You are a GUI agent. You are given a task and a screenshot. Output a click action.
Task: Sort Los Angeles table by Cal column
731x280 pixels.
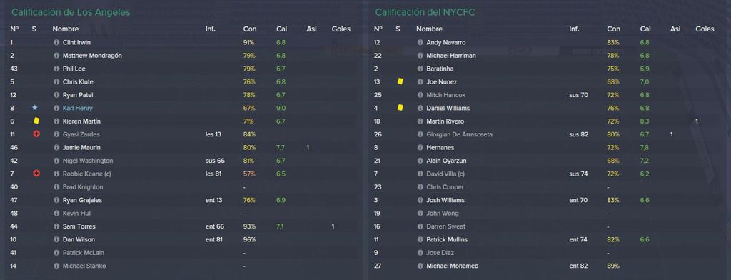[x=281, y=29]
